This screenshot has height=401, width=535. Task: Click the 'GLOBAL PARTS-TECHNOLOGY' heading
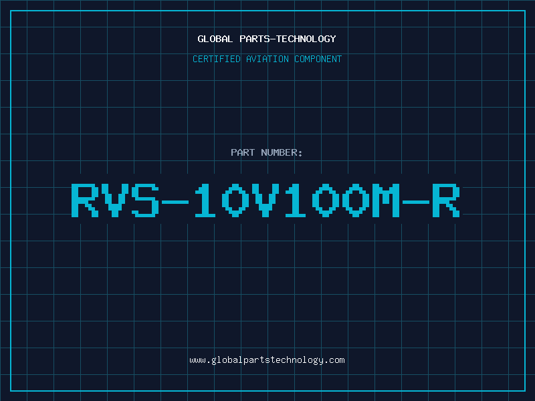point(267,39)
